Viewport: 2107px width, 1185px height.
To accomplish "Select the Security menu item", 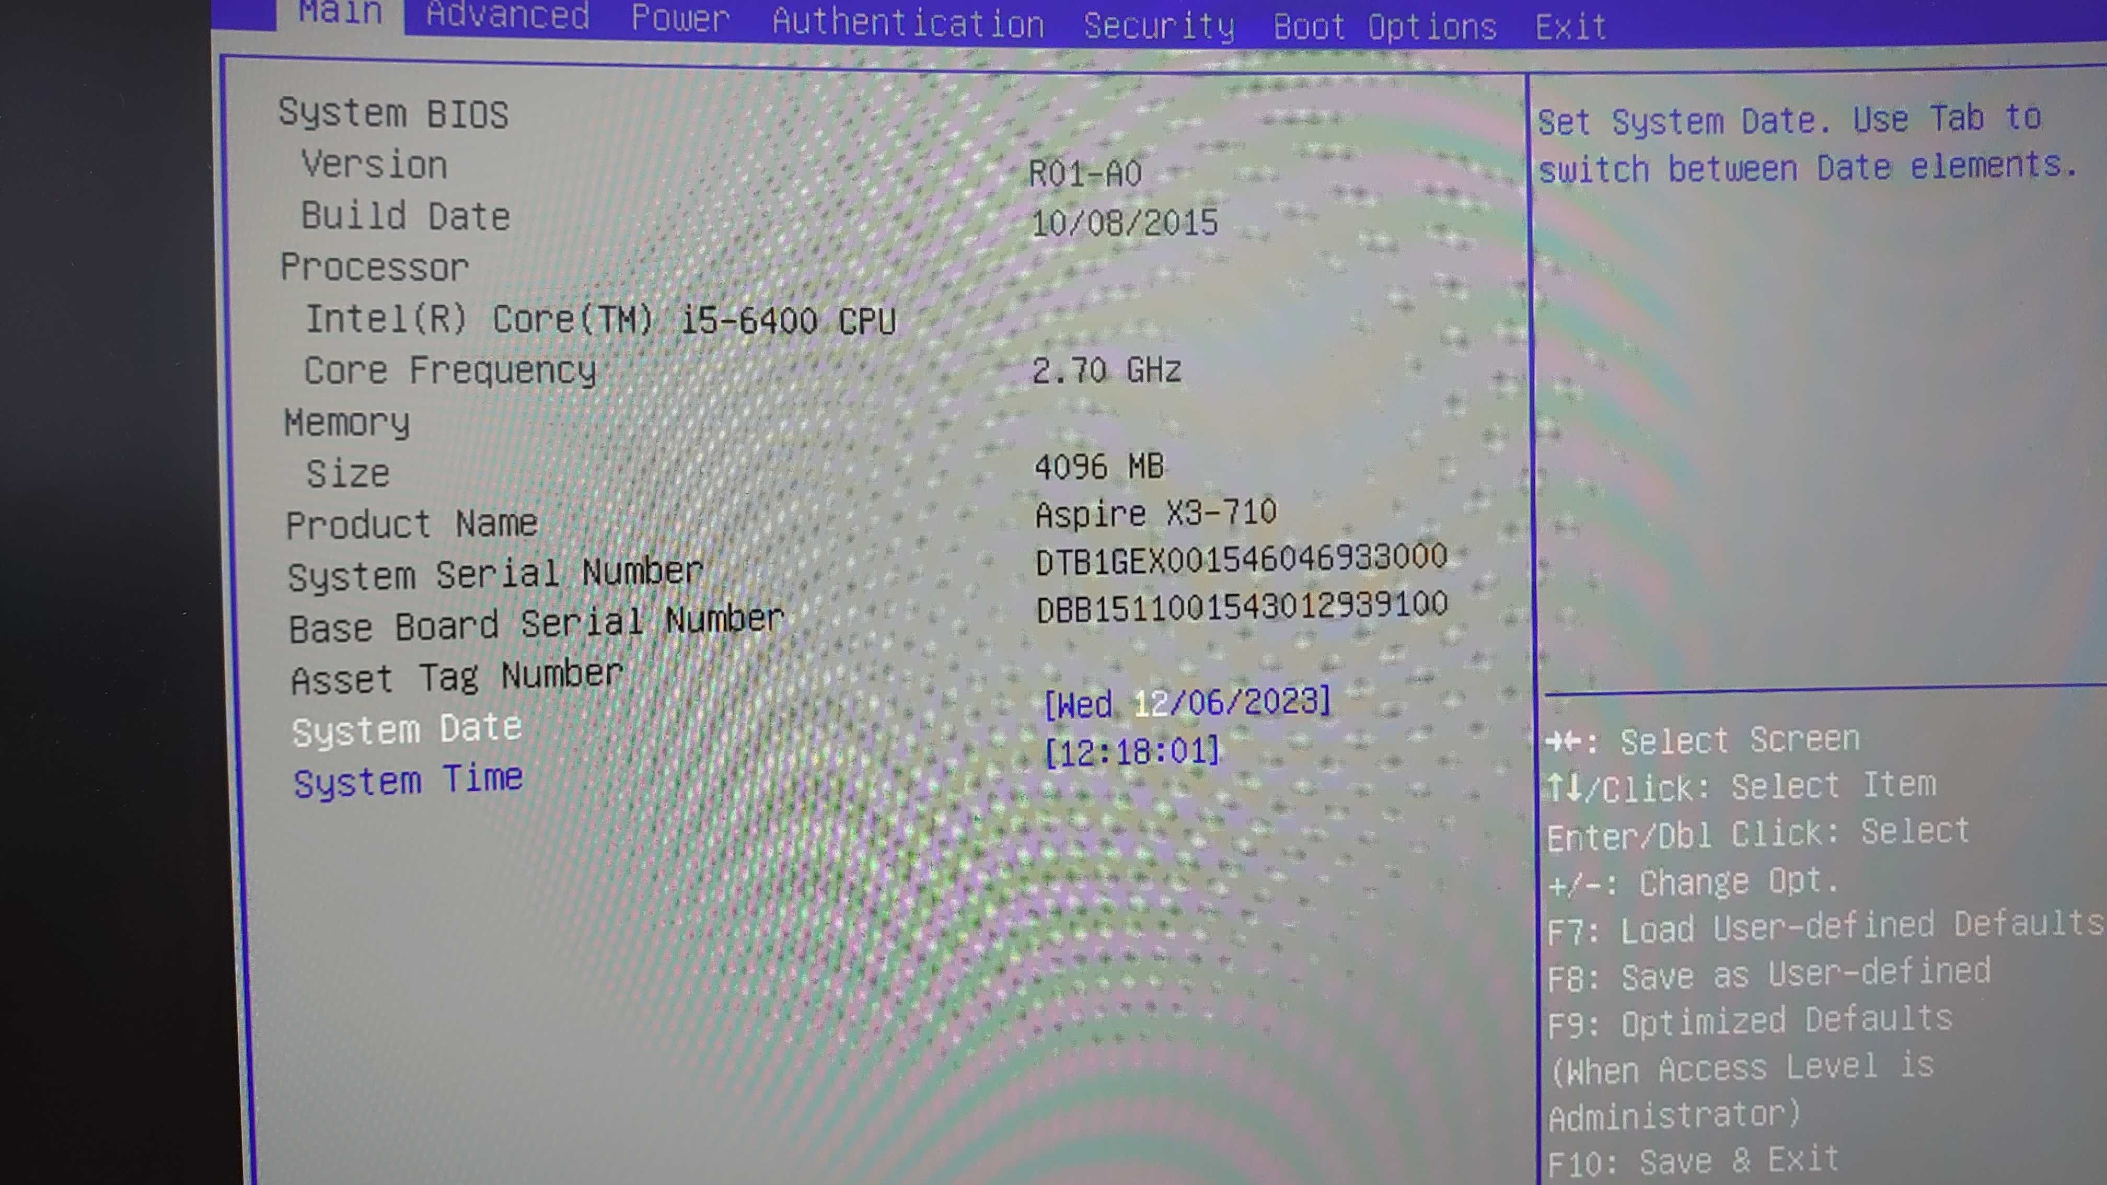I will [x=1157, y=25].
